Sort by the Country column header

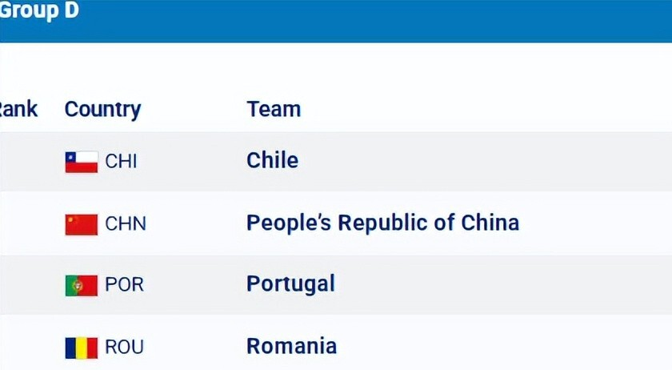click(x=102, y=109)
